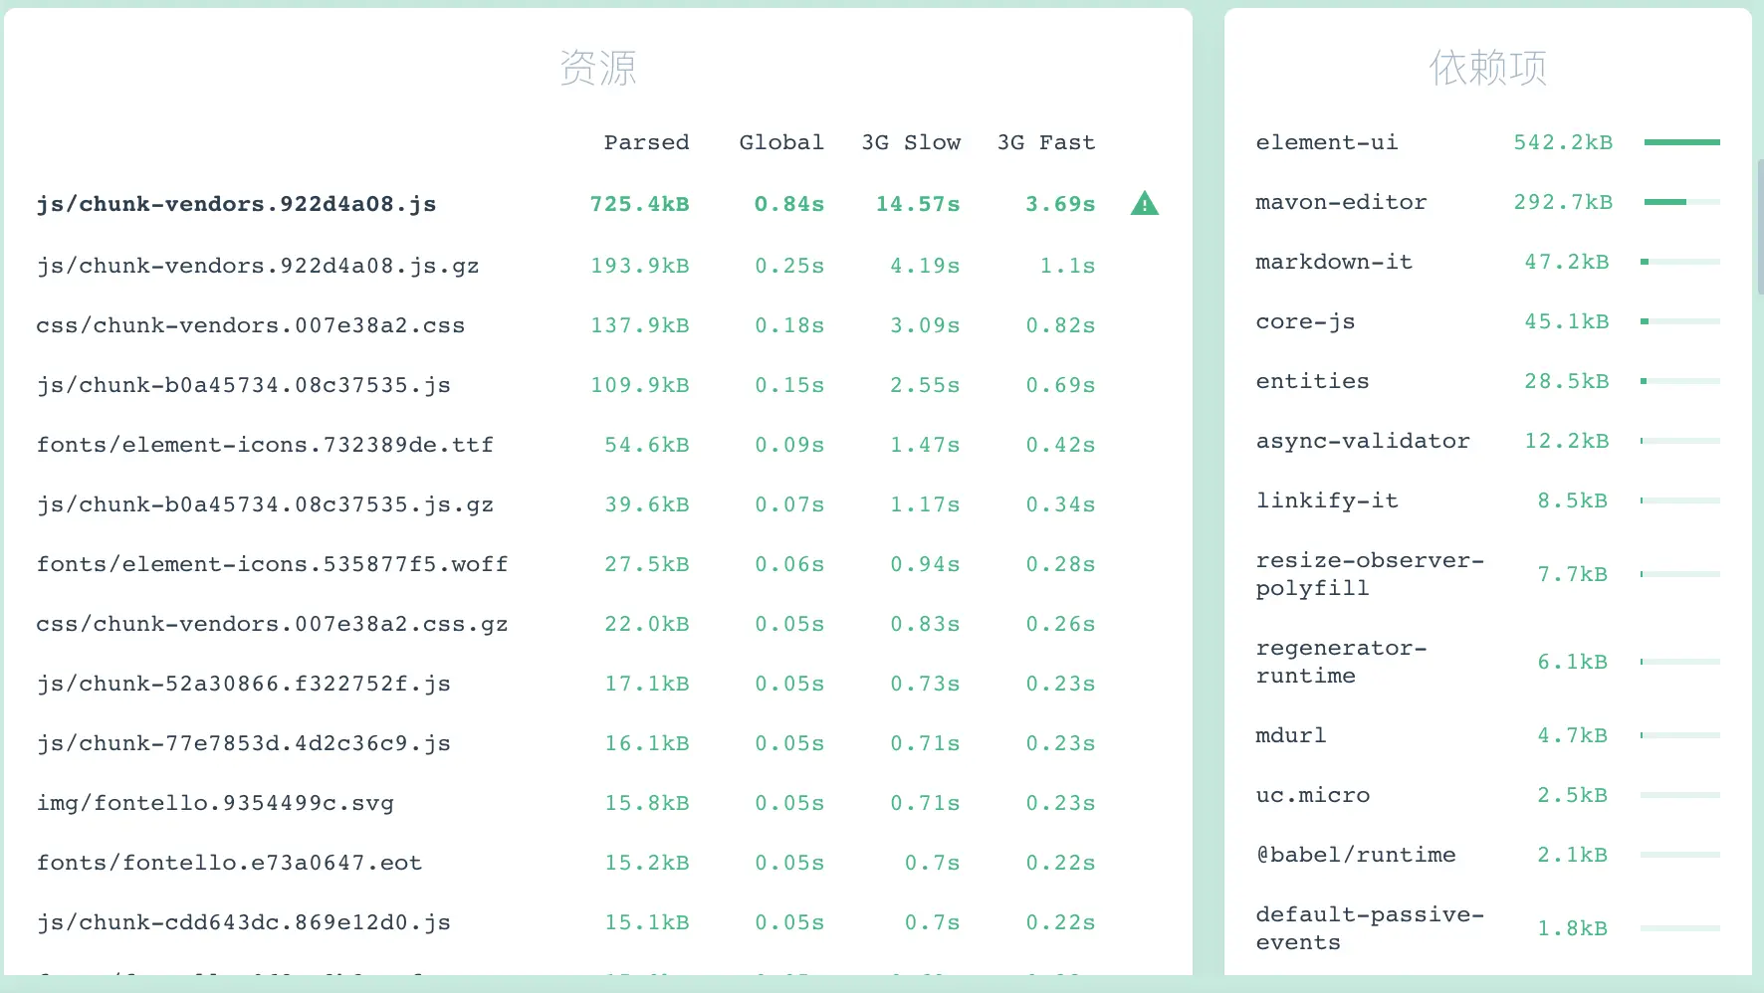Select the Parsed column header

646,142
